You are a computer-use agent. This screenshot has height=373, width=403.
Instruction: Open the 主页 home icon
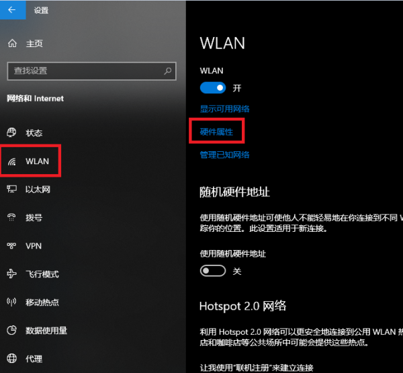click(12, 44)
